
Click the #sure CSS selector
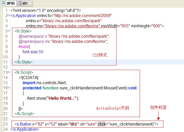(23, 47)
